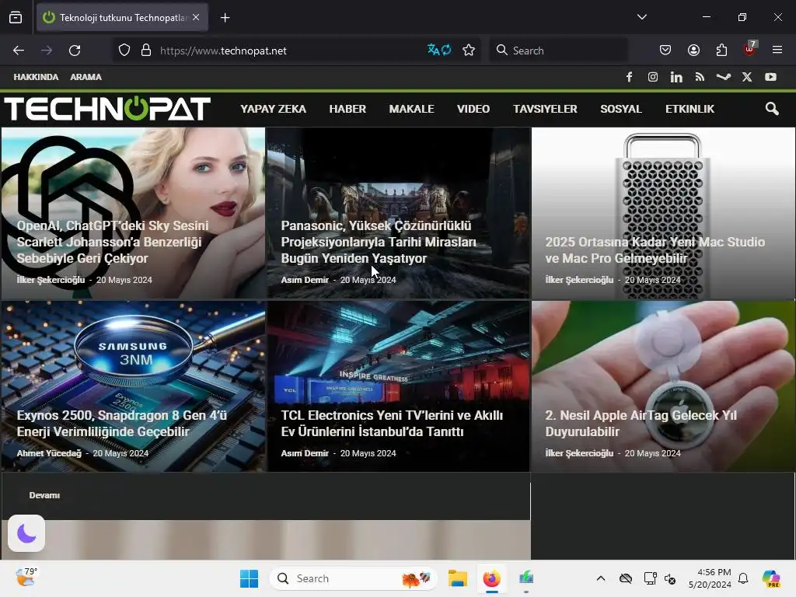Reload the page with the refresh icon
Viewport: 796px width, 597px height.
pos(75,51)
